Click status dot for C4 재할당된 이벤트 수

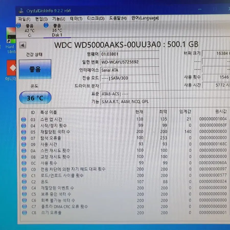click(24, 188)
